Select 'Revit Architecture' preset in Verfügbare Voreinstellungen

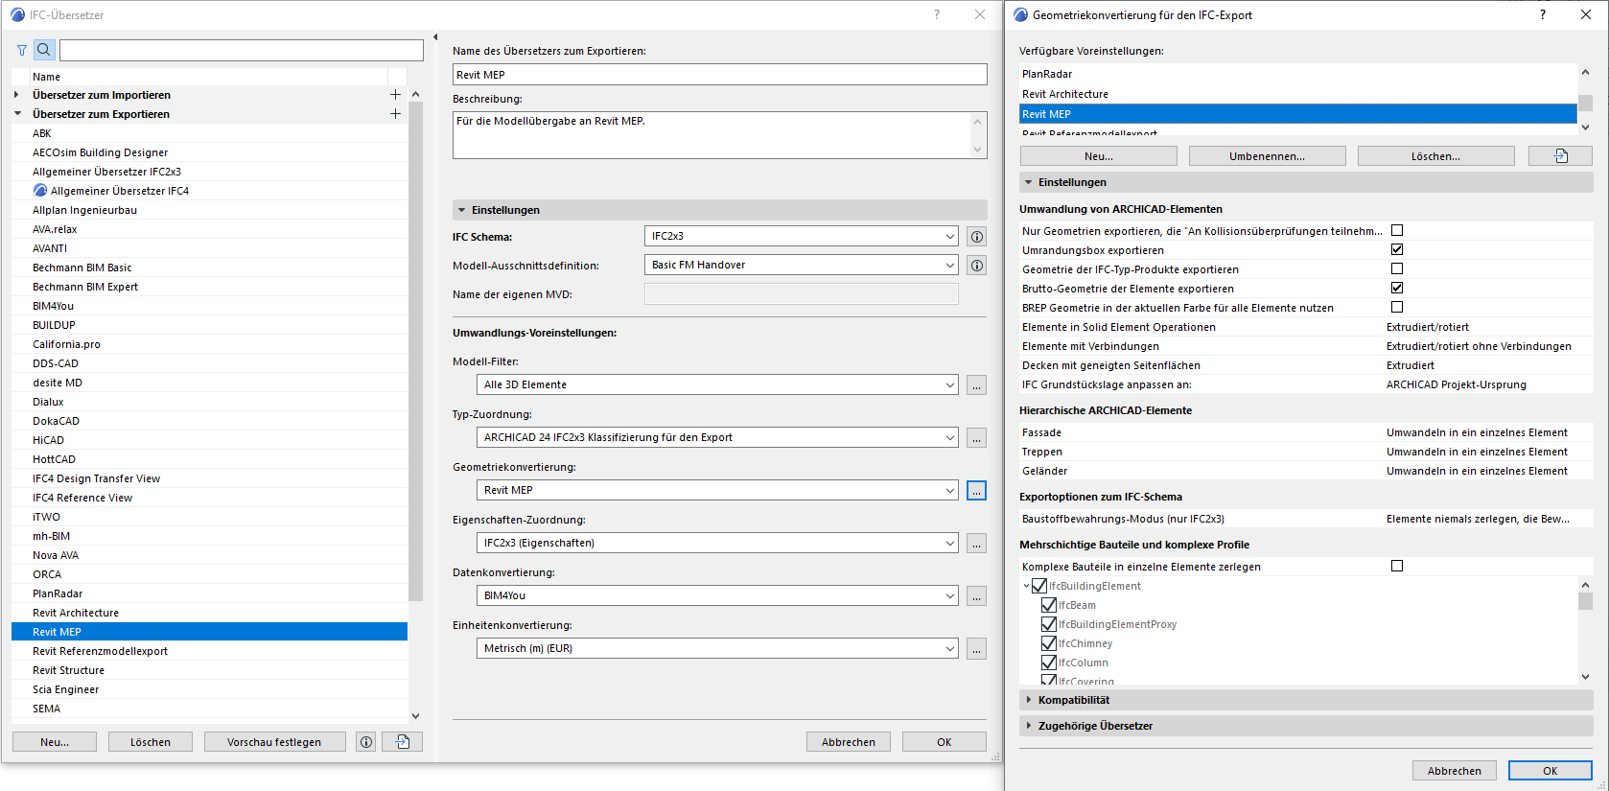tap(1297, 94)
